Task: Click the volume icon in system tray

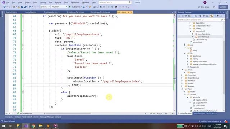Action: [197, 126]
